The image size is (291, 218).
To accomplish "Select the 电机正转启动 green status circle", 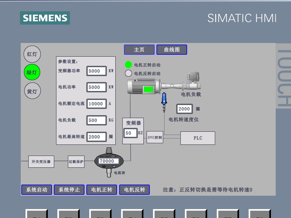I will [128, 65].
